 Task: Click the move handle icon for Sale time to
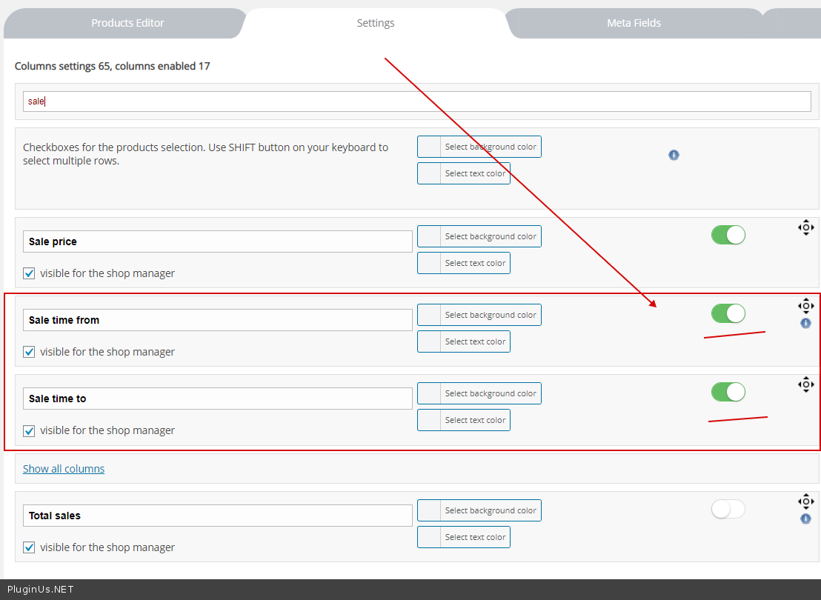pyautogui.click(x=805, y=384)
